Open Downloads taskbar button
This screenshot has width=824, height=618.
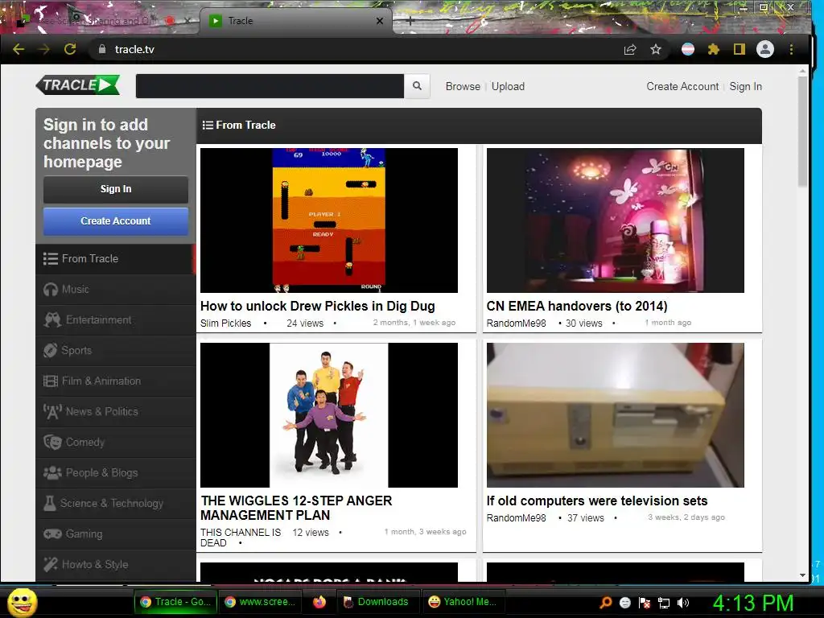(377, 602)
